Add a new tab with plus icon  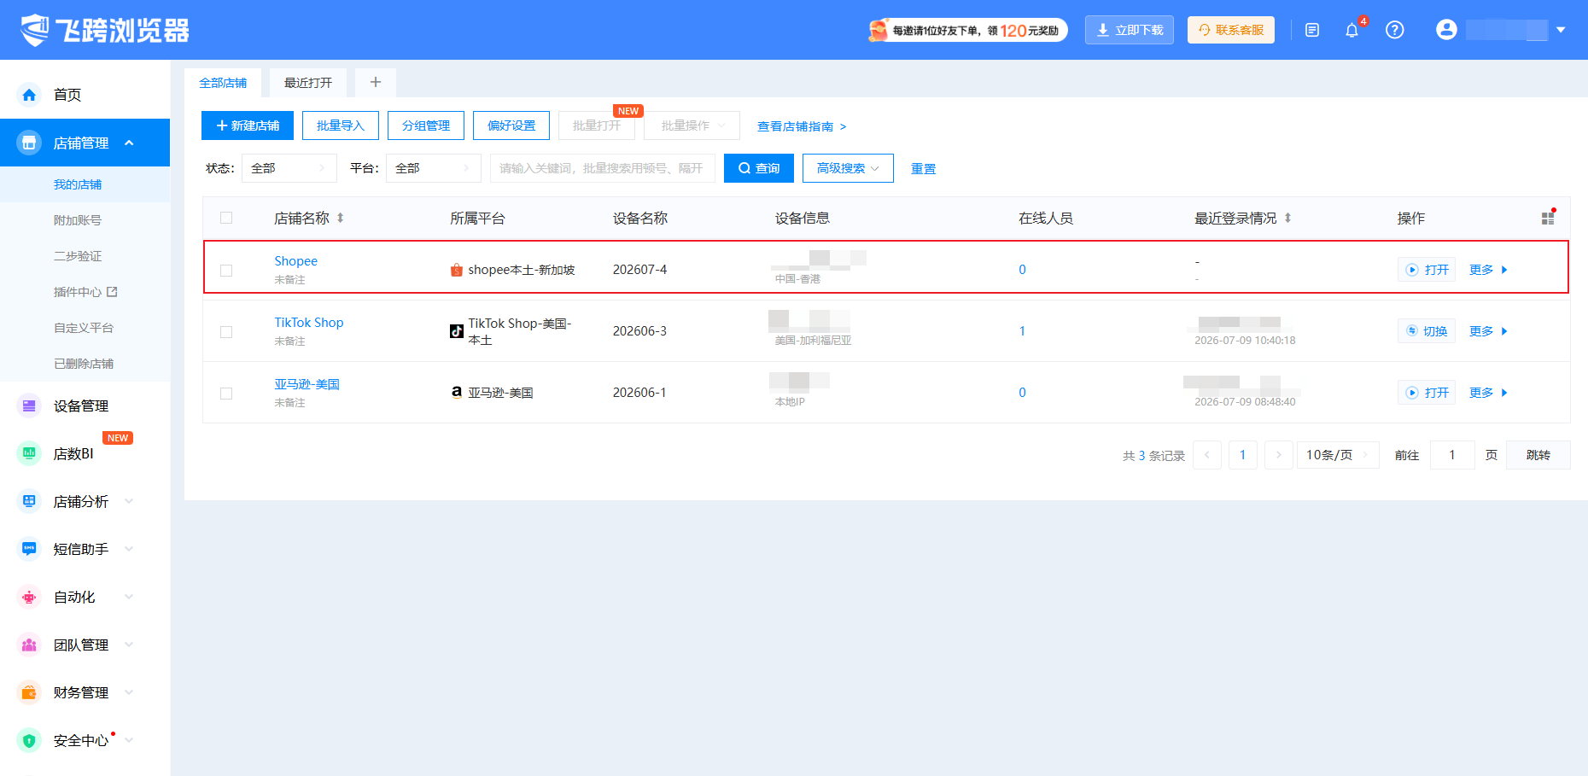point(376,82)
